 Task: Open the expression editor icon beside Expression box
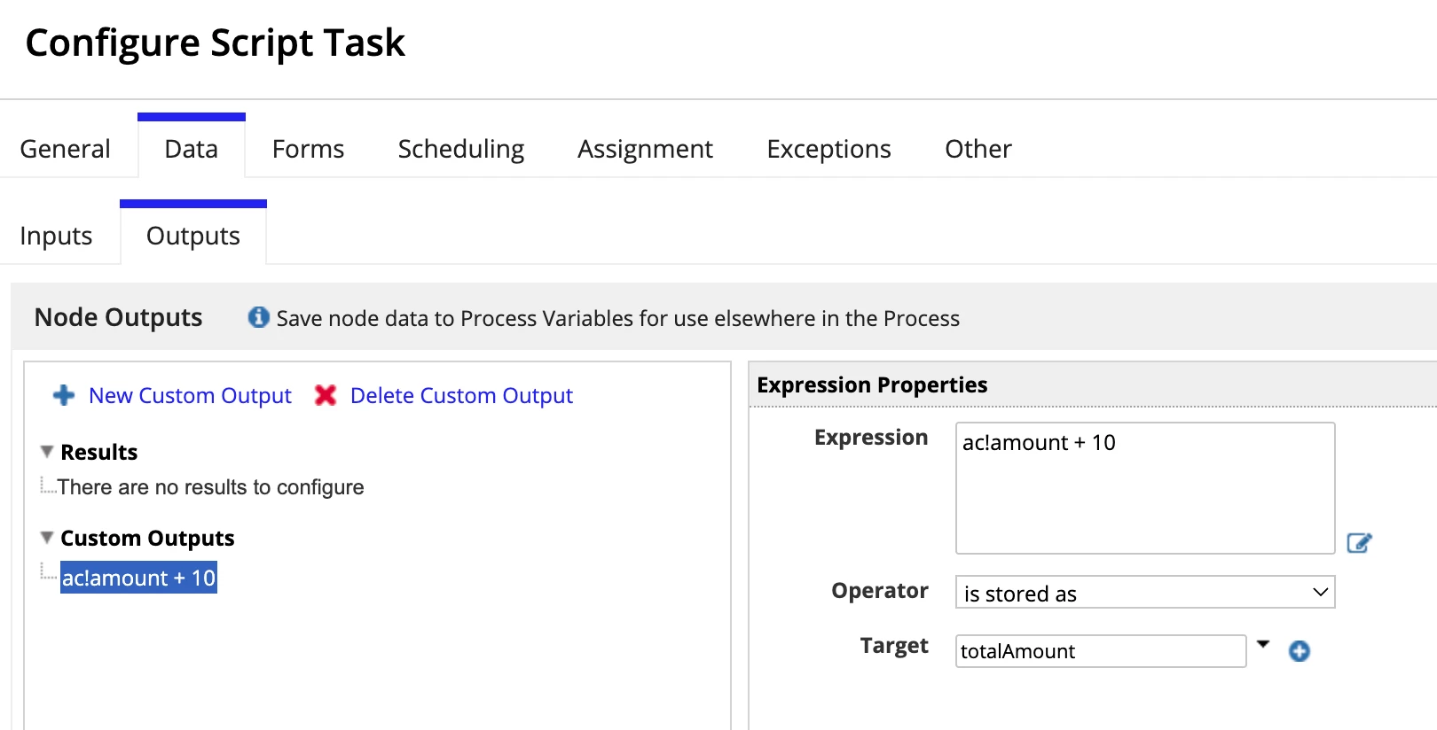coord(1359,543)
